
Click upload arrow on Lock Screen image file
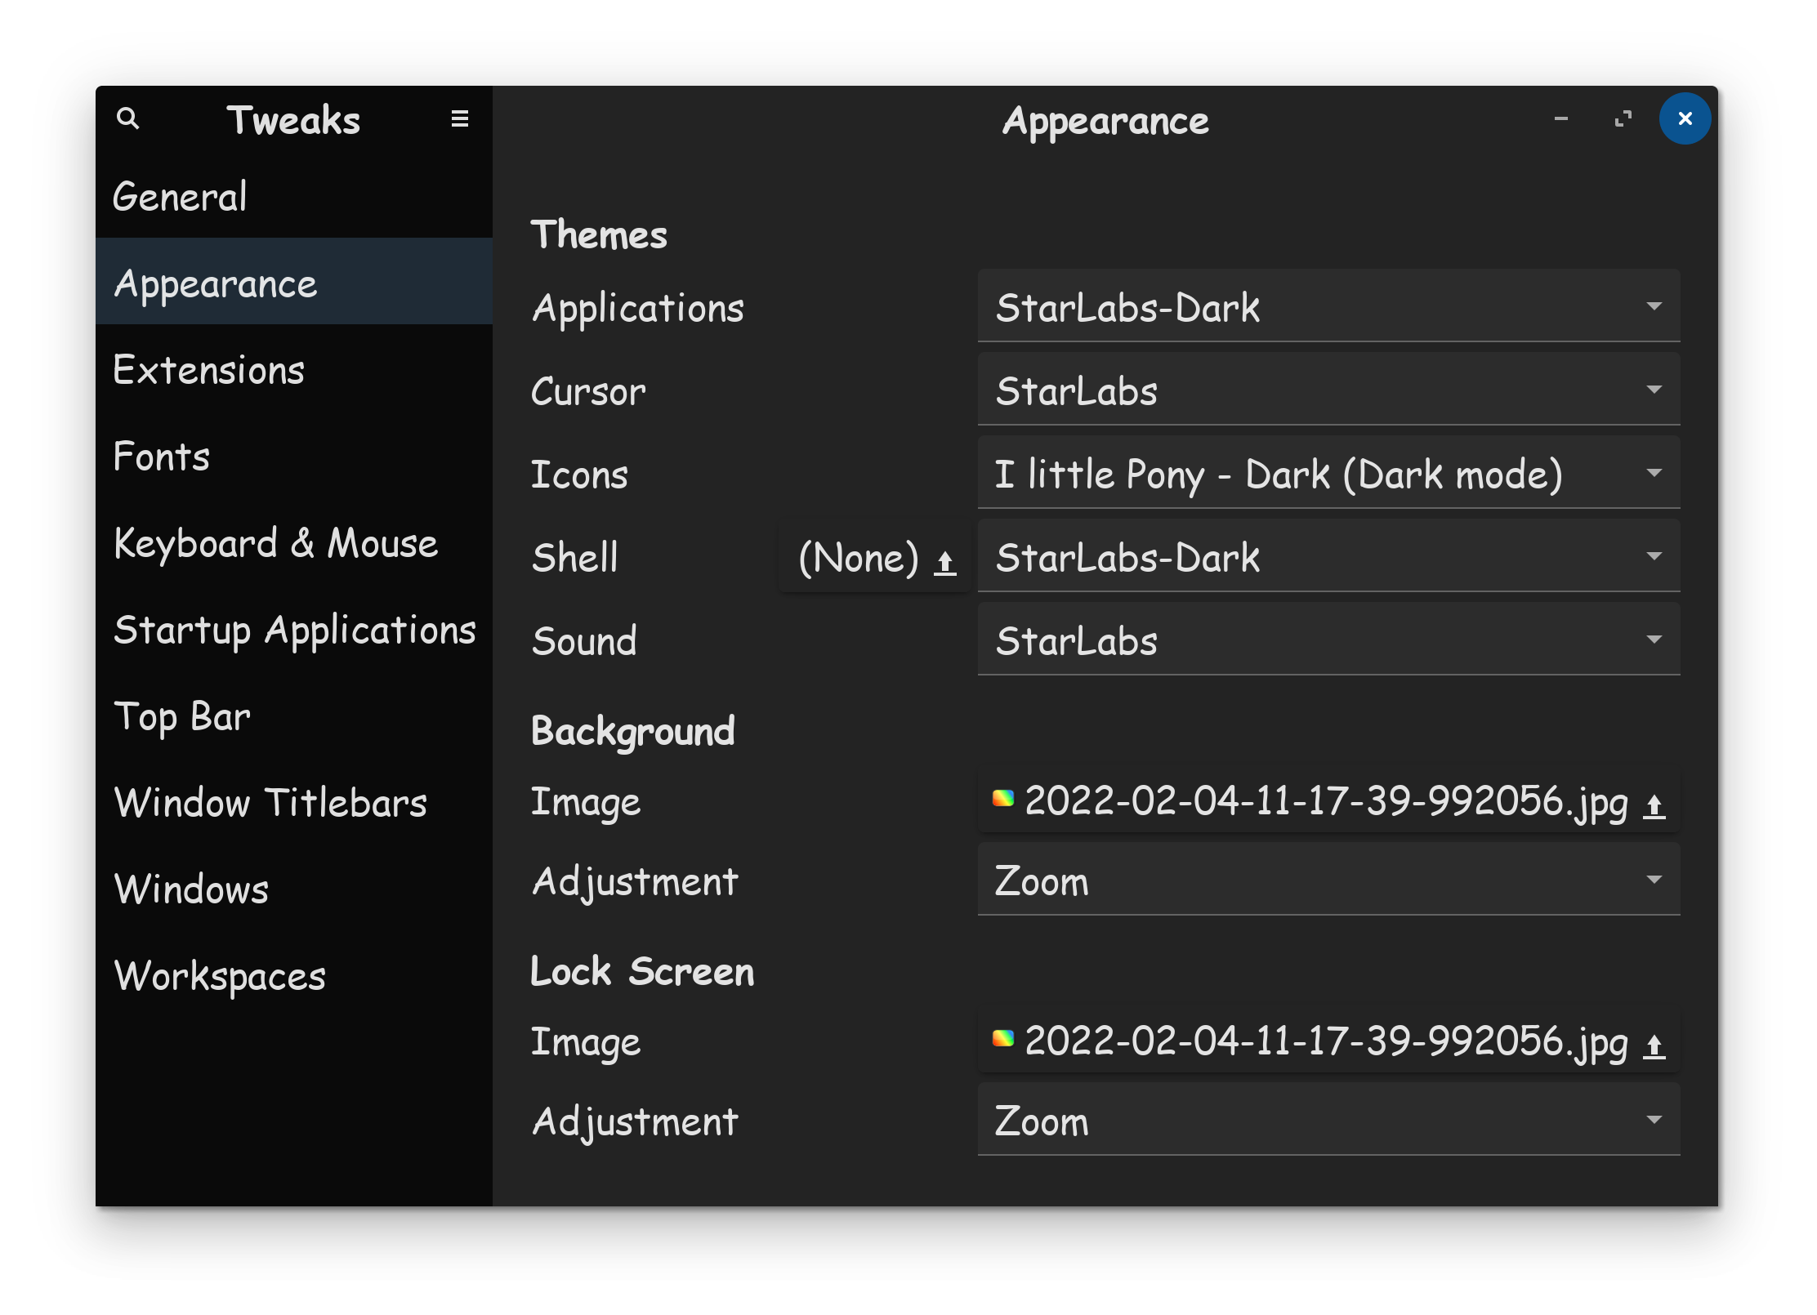tap(1654, 1045)
